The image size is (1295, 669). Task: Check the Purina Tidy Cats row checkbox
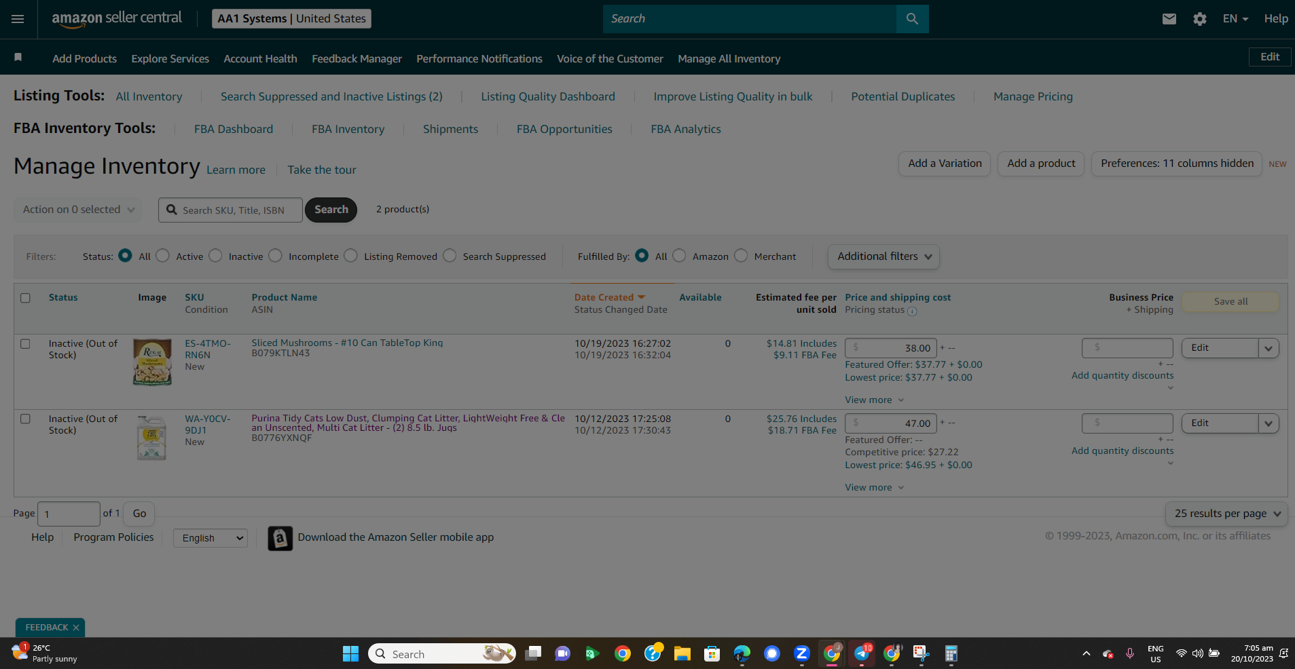[x=25, y=419]
